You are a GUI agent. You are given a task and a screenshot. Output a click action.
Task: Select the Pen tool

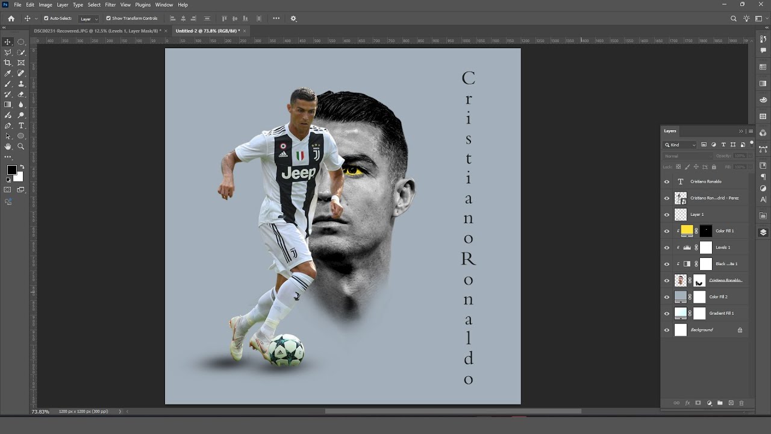coord(8,125)
